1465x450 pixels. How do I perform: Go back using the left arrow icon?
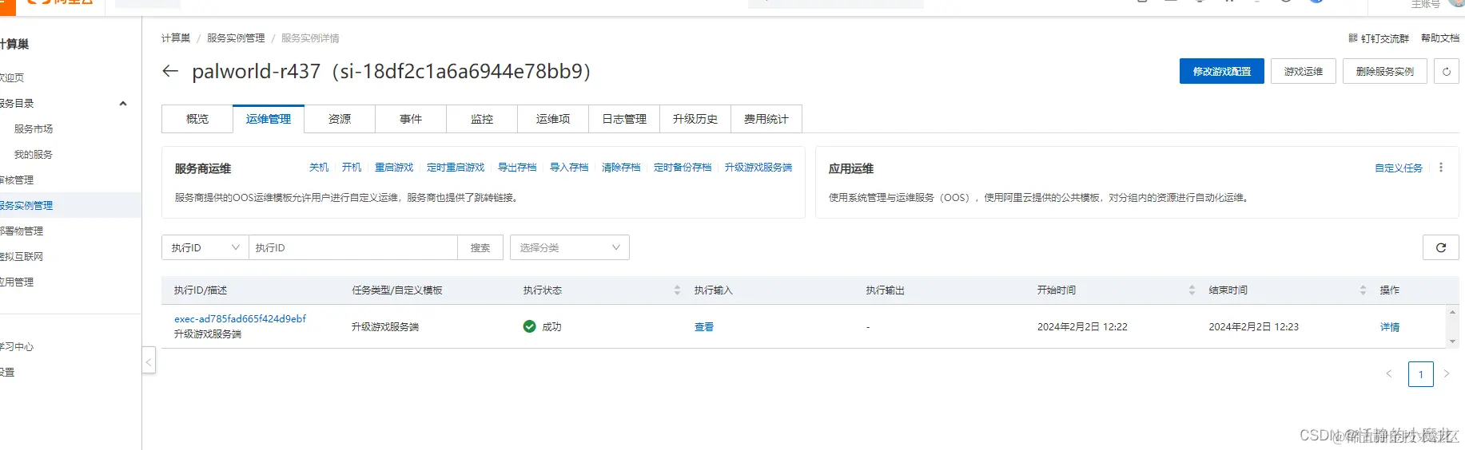click(170, 71)
